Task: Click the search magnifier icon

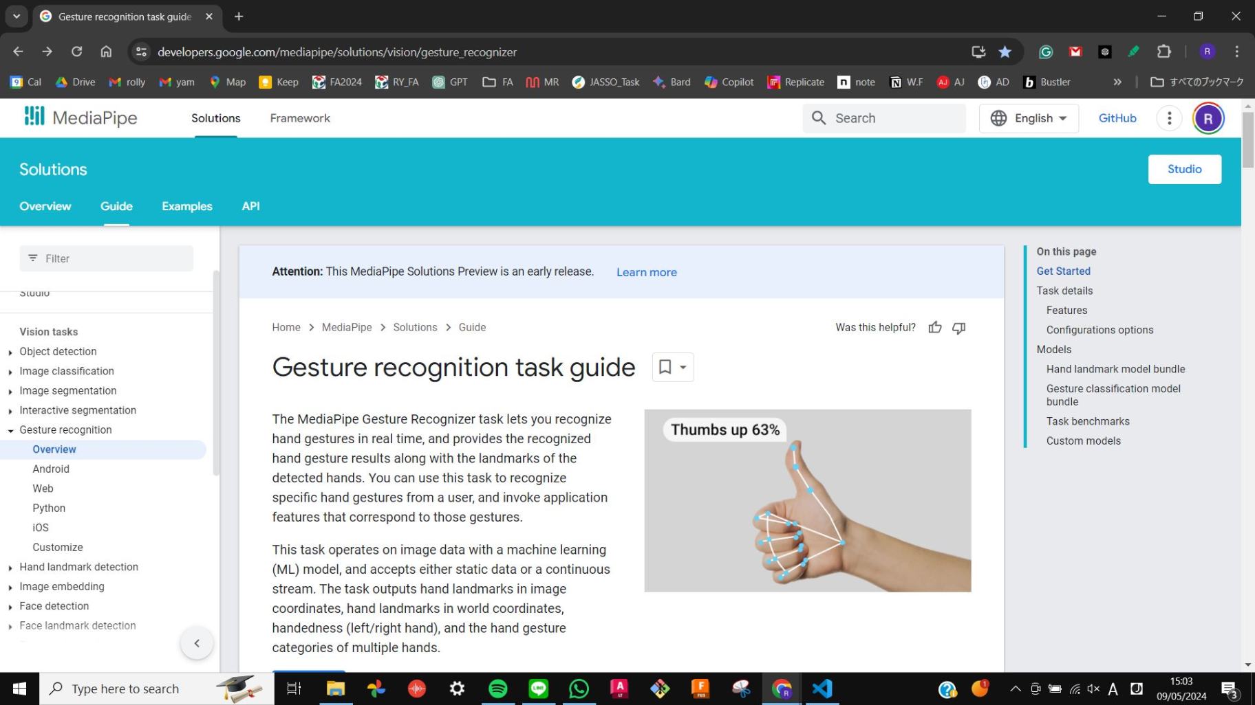Action: coord(819,118)
